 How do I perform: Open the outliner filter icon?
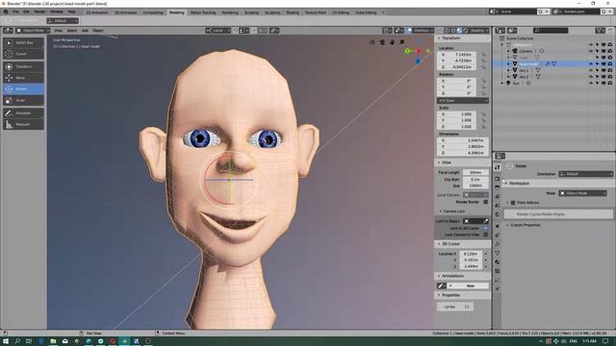coord(600,30)
